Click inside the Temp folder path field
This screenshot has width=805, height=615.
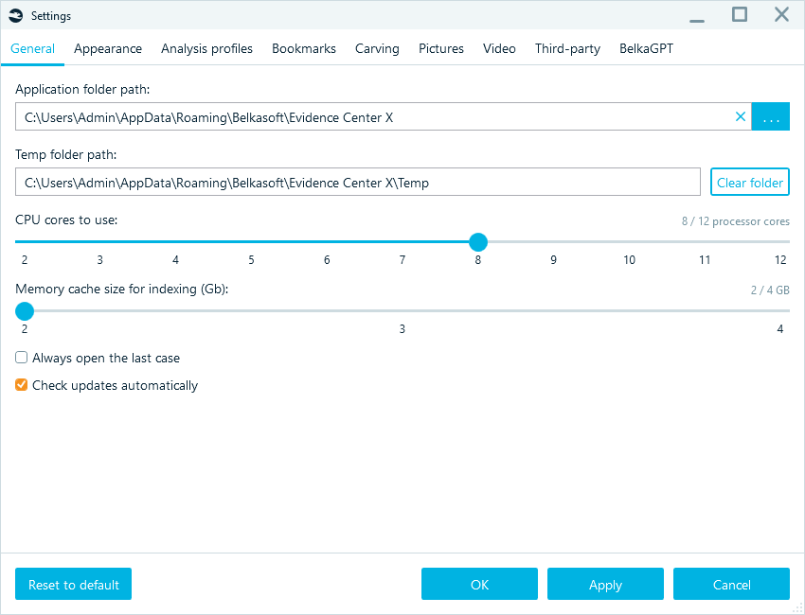358,181
